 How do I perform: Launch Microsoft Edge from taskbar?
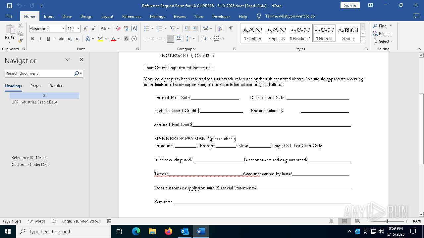coord(136,231)
